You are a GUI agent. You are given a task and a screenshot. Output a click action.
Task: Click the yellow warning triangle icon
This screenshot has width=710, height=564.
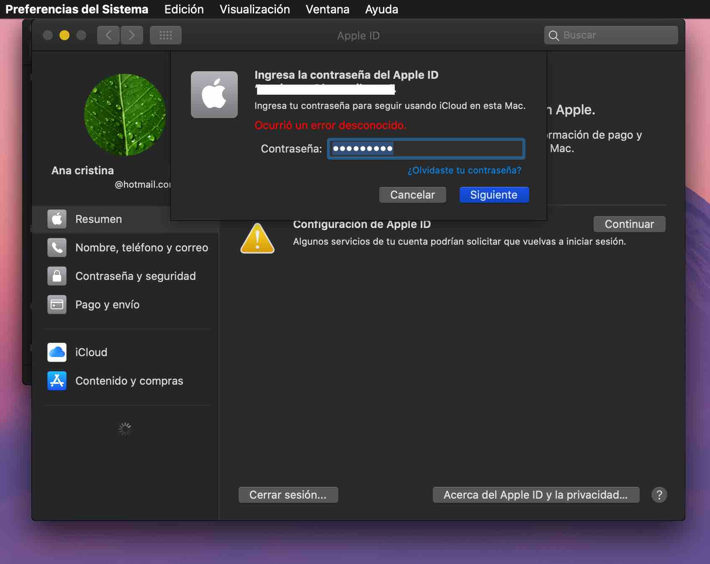[257, 238]
